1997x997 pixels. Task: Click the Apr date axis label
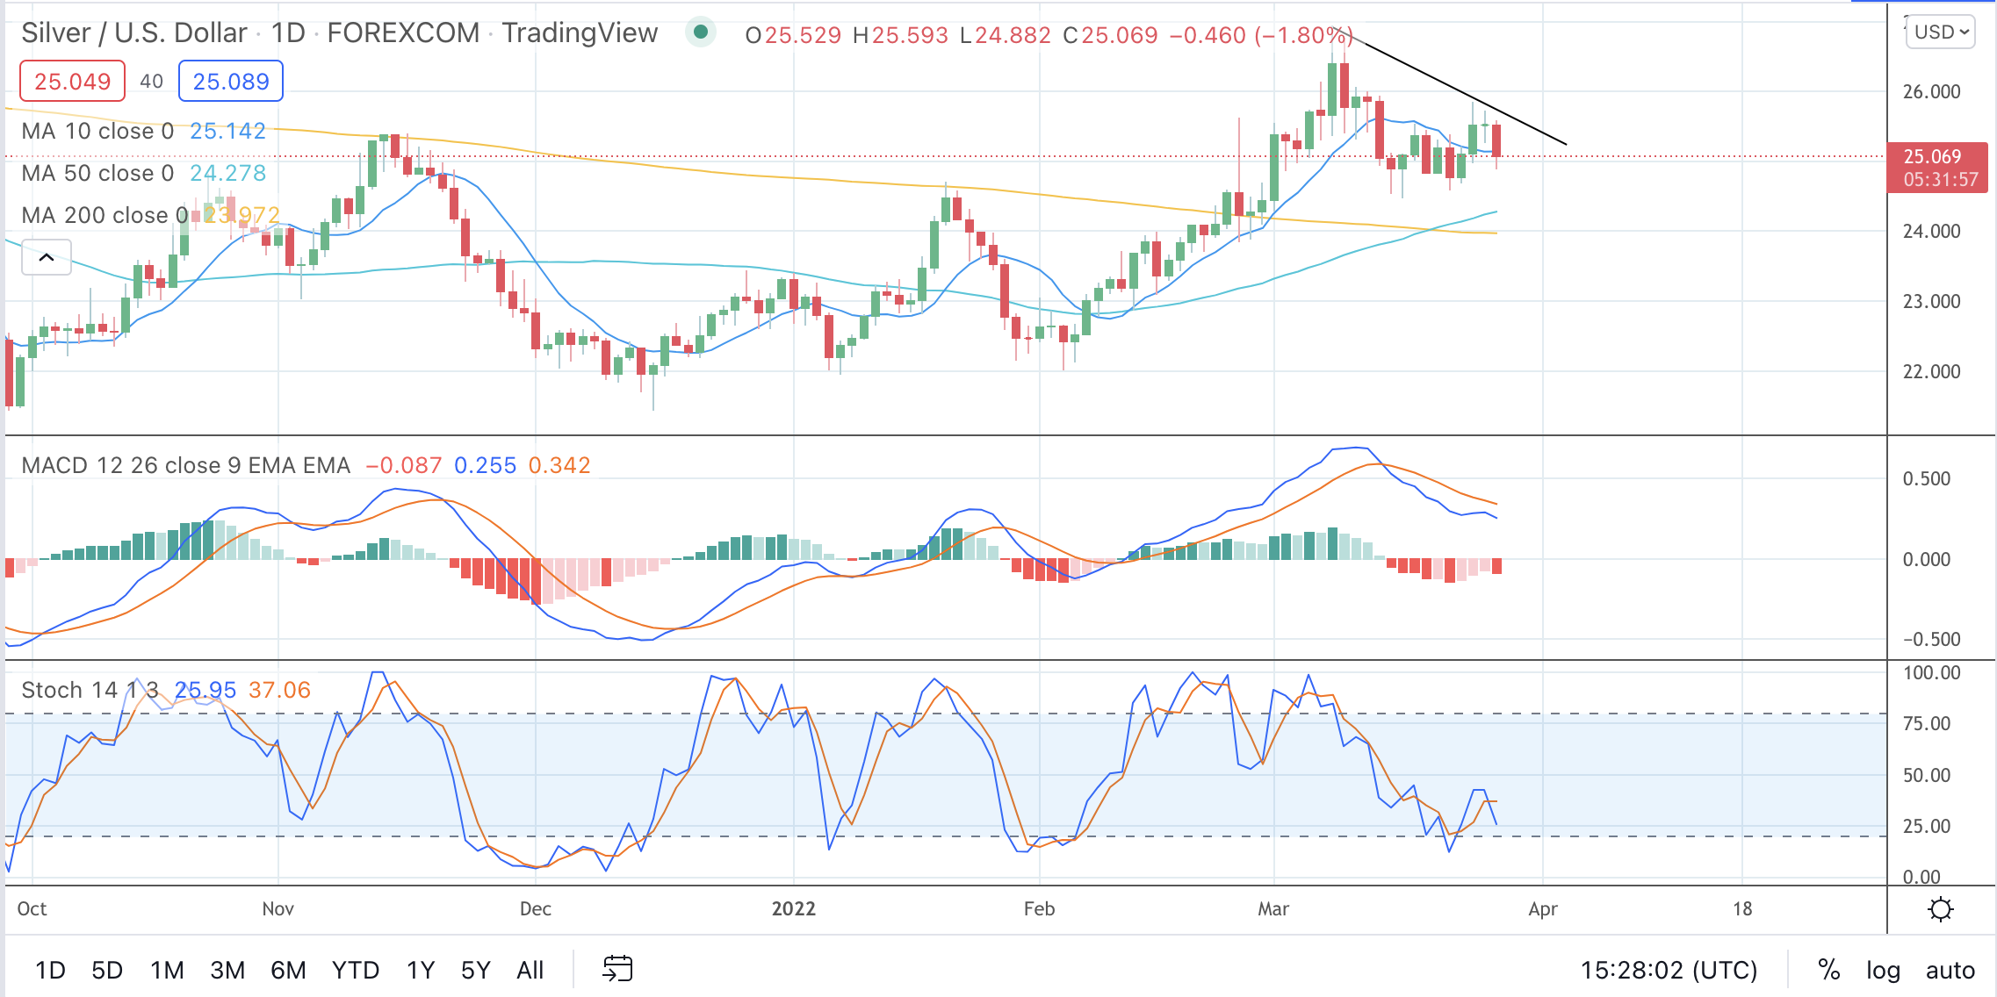(1543, 909)
